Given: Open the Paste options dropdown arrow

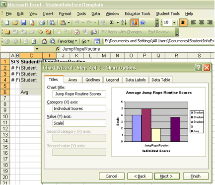Looking at the screenshot, I should (69, 22).
